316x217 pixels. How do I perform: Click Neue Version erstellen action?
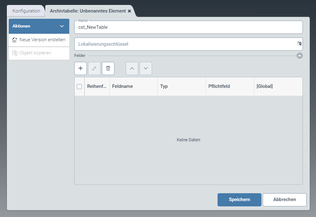[39, 40]
